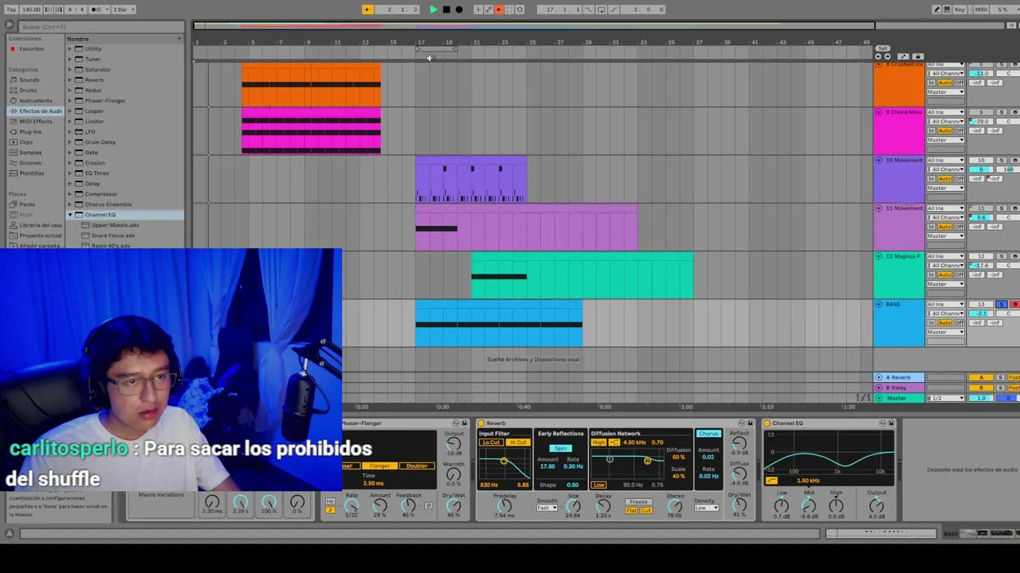Image resolution: width=1020 pixels, height=573 pixels.
Task: Unfold the BASS track
Action: [879, 304]
